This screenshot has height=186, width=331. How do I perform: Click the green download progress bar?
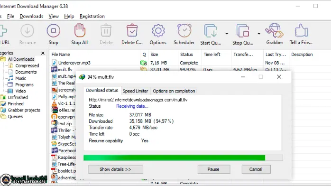point(183,158)
